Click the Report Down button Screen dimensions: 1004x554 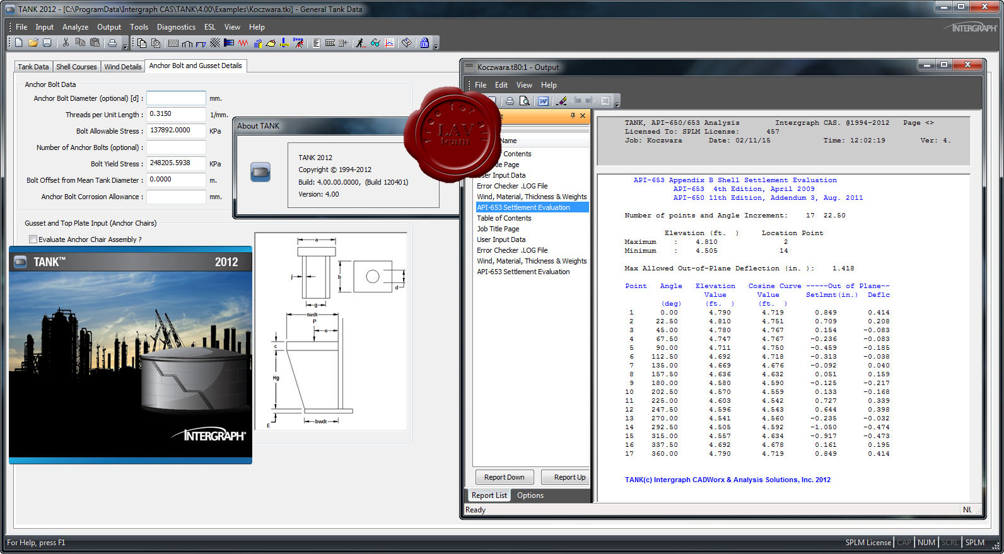(505, 477)
